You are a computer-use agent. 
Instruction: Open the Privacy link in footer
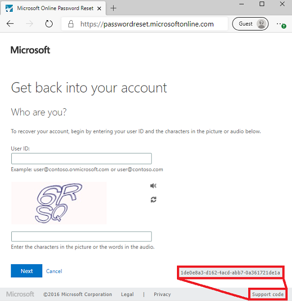pyautogui.click(x=162, y=294)
